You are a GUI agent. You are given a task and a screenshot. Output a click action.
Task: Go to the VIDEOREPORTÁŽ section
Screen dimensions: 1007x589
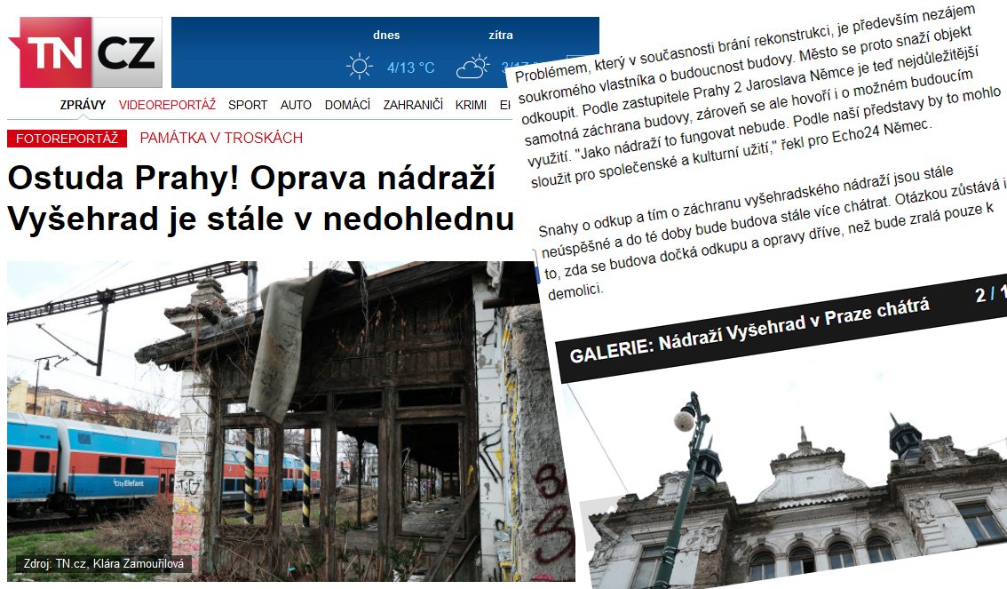point(167,105)
